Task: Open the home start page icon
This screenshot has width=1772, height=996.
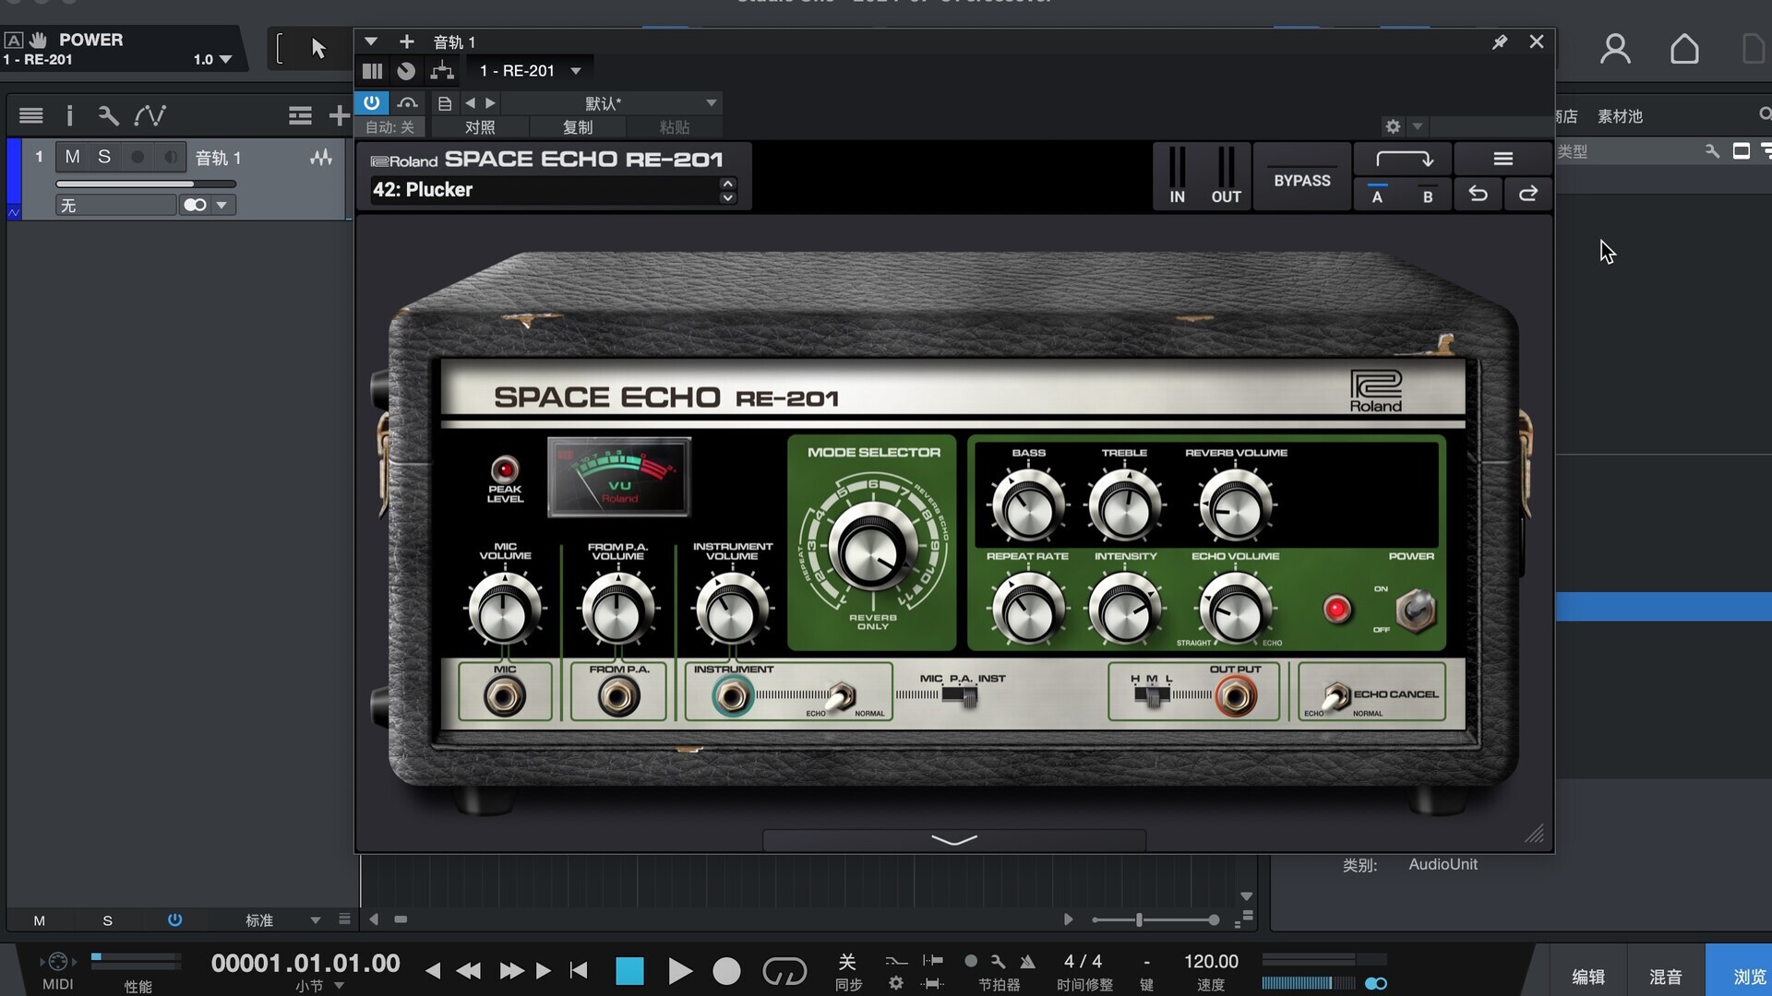Action: pos(1684,49)
